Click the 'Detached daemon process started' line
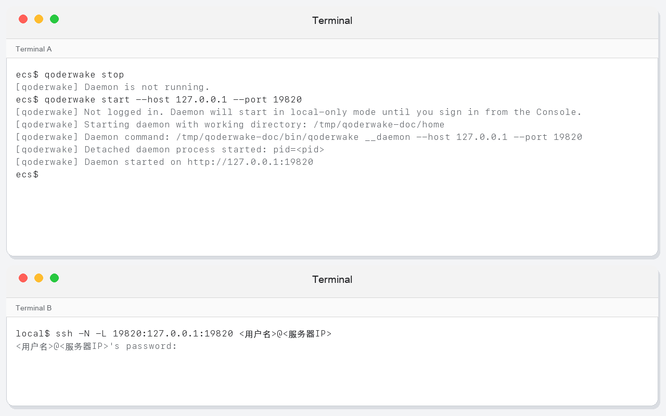This screenshot has width=666, height=416. tap(170, 150)
